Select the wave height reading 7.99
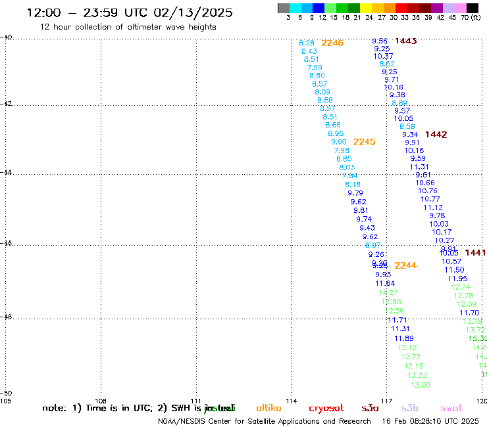 pyautogui.click(x=315, y=68)
